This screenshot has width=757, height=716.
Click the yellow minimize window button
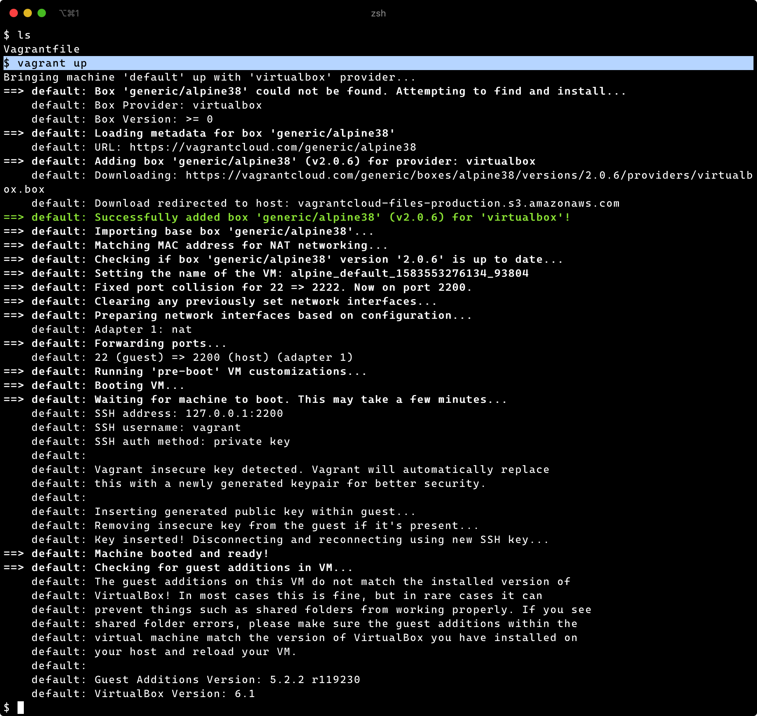[x=27, y=13]
